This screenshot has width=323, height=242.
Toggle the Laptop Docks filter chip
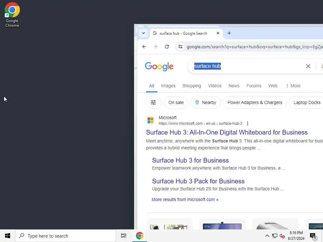(307, 102)
